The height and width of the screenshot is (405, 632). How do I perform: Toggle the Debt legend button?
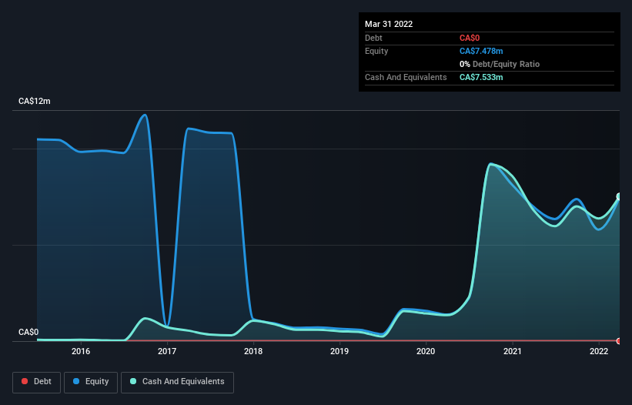37,382
